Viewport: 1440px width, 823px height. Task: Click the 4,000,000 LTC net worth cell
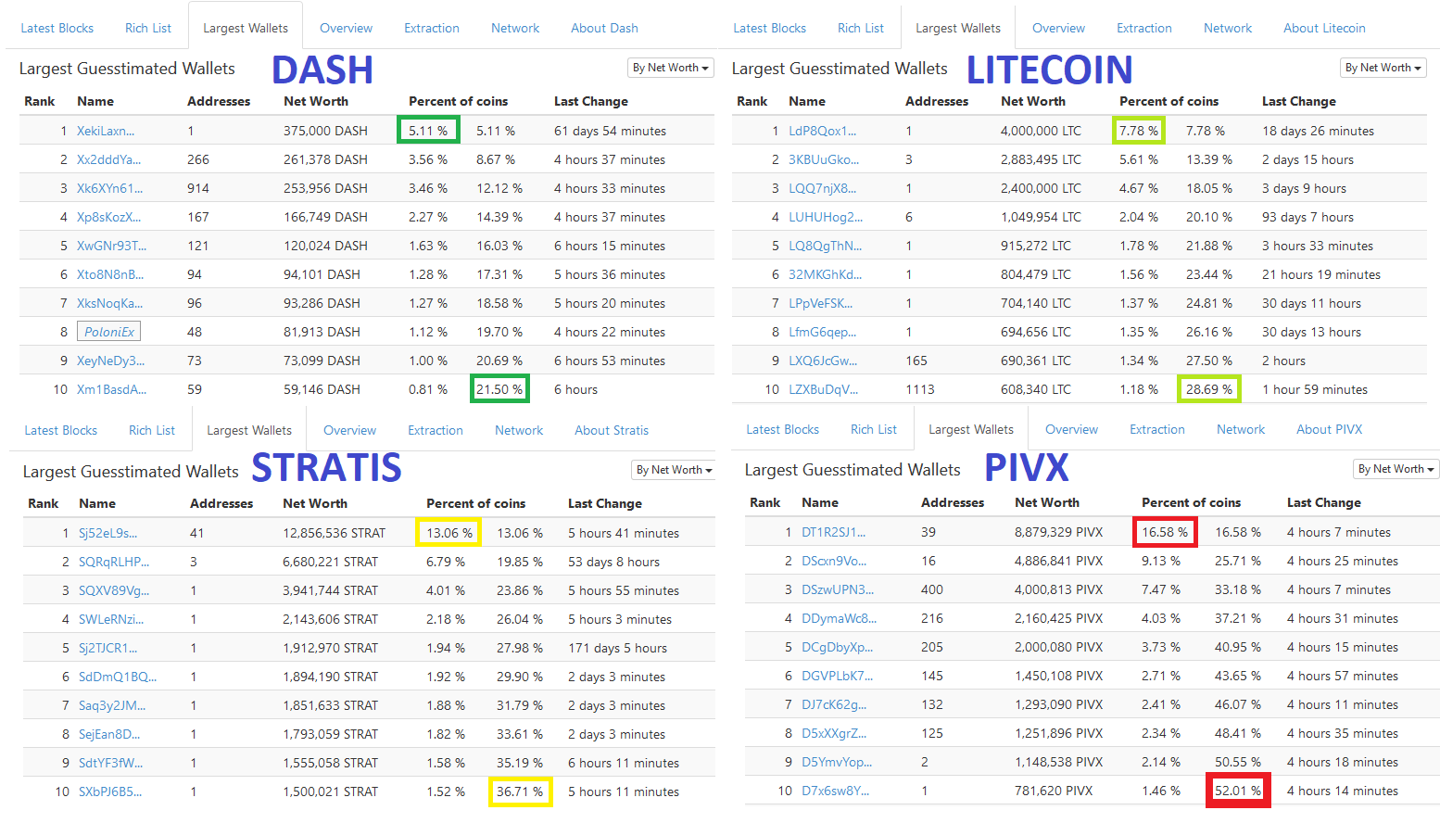pyautogui.click(x=1041, y=131)
